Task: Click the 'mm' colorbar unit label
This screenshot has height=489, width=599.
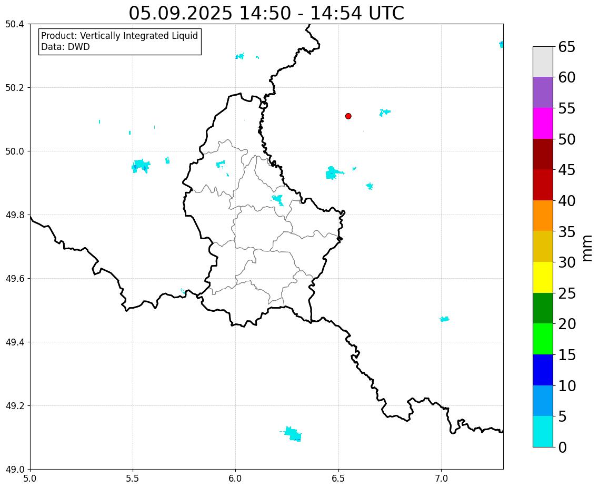Action: click(587, 248)
